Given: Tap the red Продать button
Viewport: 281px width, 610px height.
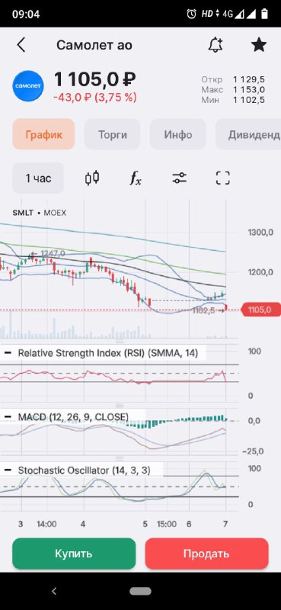Looking at the screenshot, I should 207,554.
